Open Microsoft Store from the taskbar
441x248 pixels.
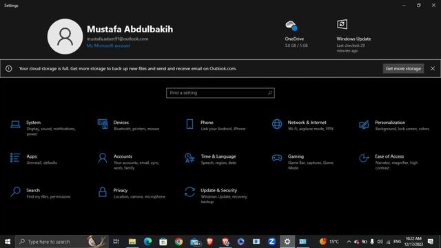(x=163, y=242)
